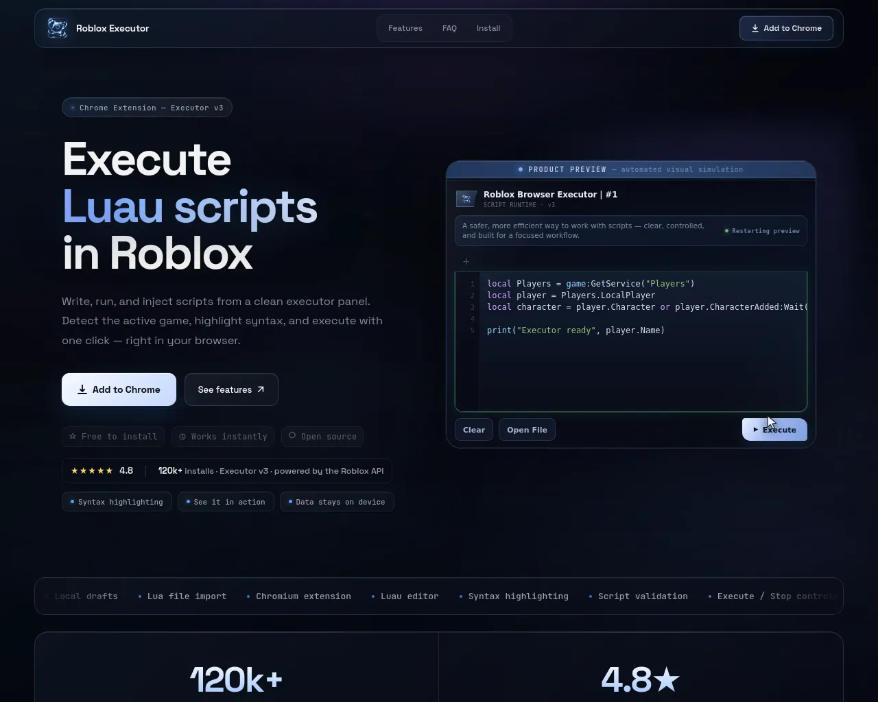Click the Syntax highlighting chip under rating

(x=117, y=502)
